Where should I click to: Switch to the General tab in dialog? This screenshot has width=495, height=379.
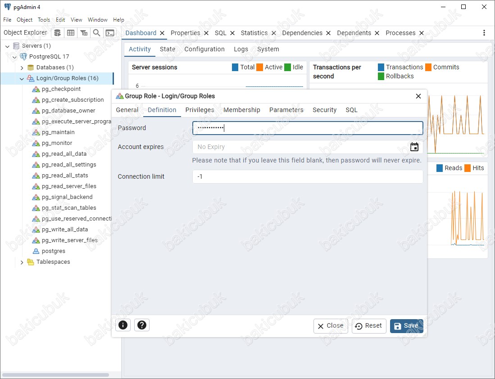tap(127, 110)
